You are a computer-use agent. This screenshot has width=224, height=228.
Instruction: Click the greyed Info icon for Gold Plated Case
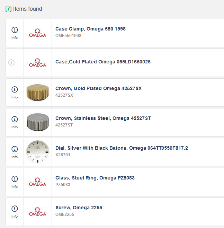point(11,63)
